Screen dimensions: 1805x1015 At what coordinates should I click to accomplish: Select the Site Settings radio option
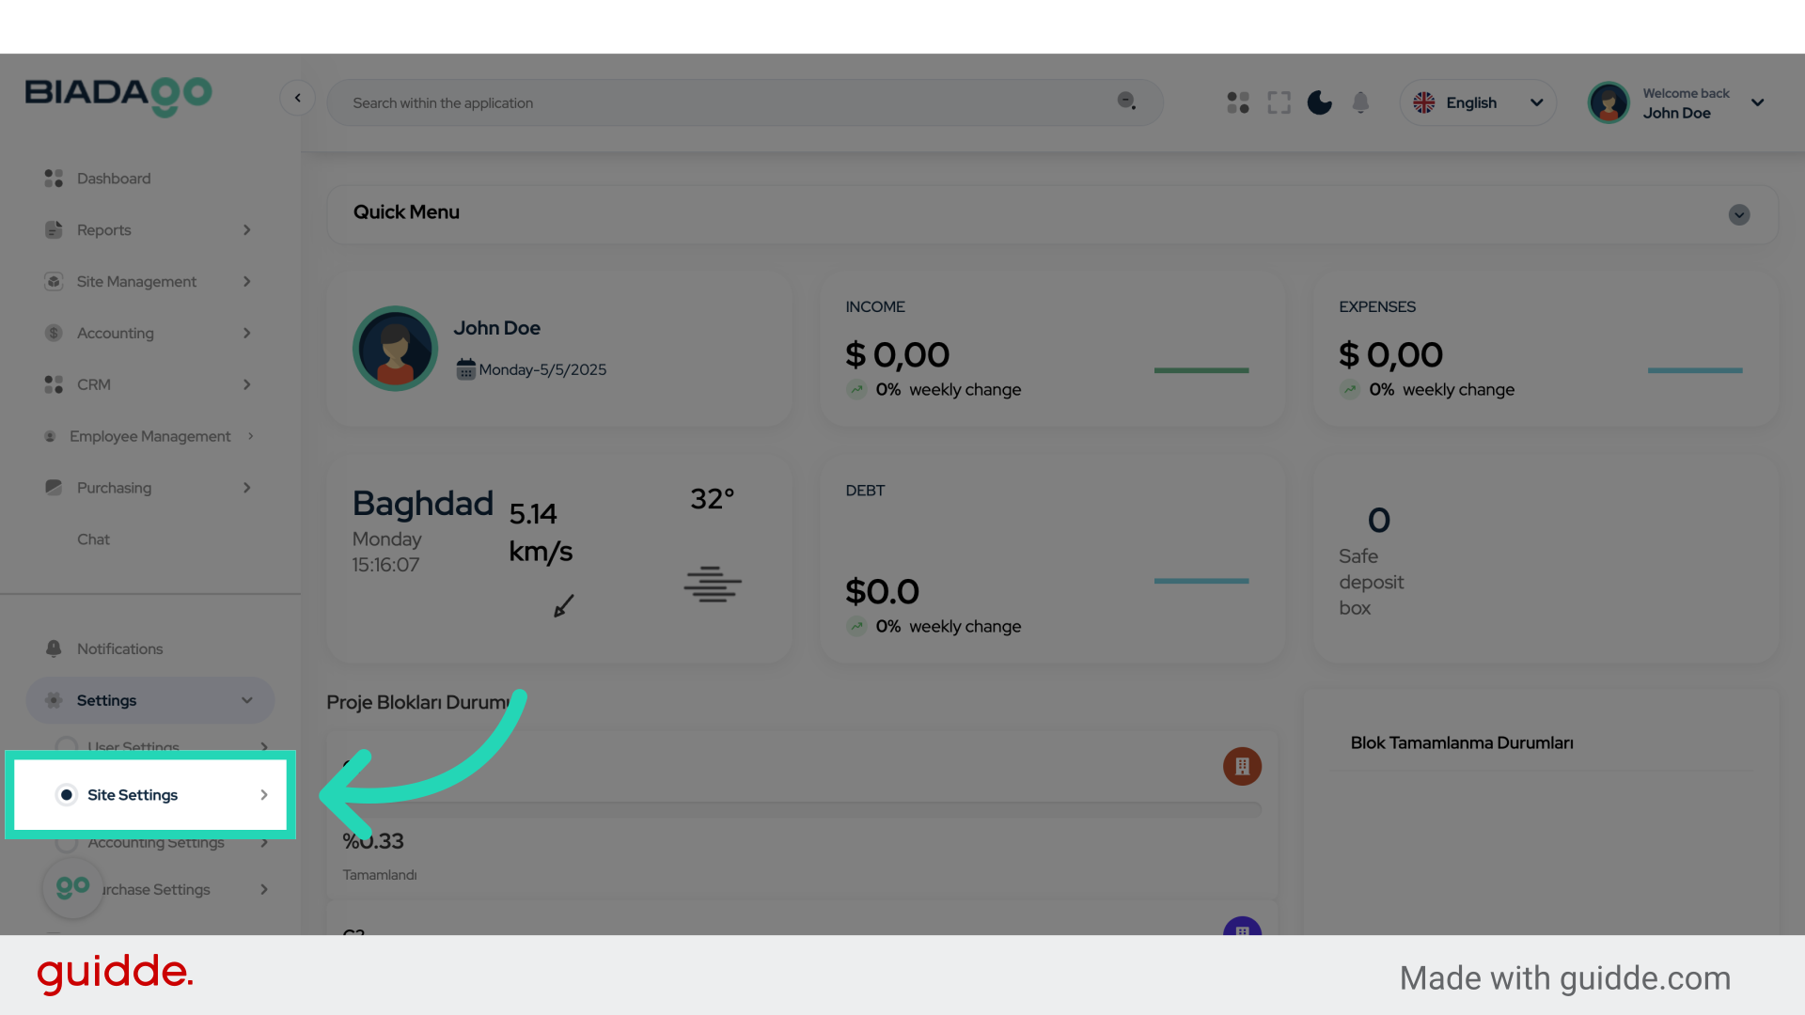point(67,795)
